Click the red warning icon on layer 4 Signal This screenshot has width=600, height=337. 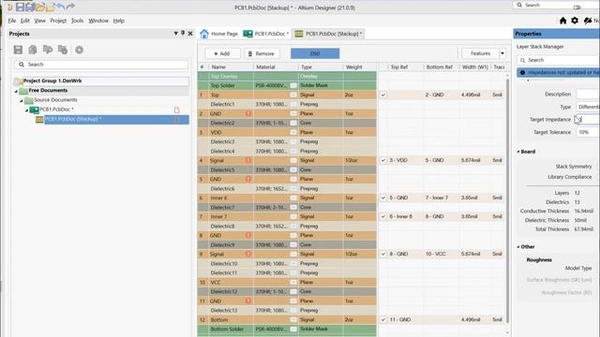(x=247, y=160)
